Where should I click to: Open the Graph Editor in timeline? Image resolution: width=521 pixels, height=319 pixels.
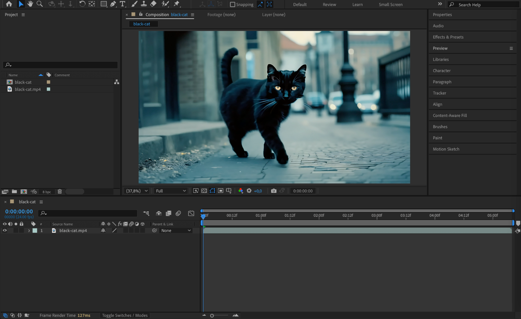191,213
